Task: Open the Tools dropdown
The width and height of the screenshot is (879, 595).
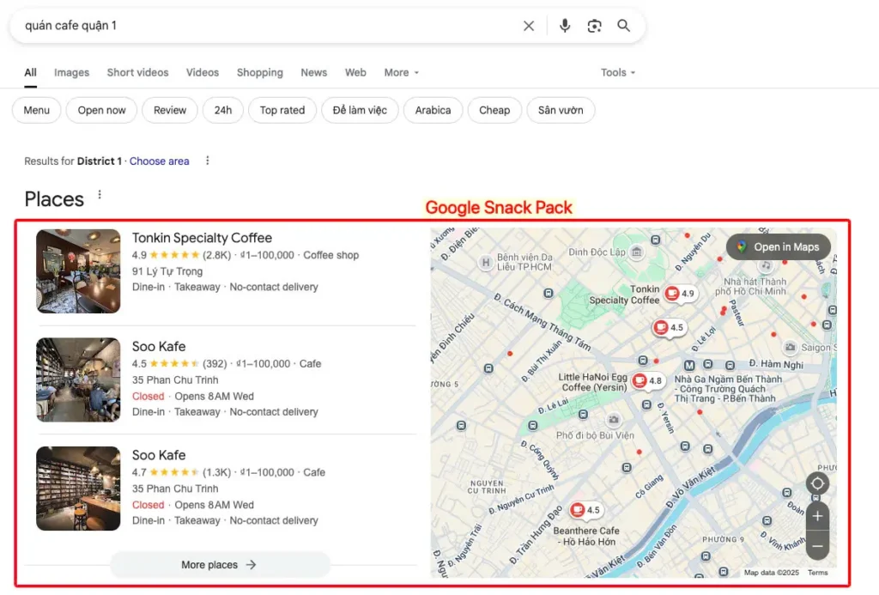Action: pyautogui.click(x=618, y=72)
